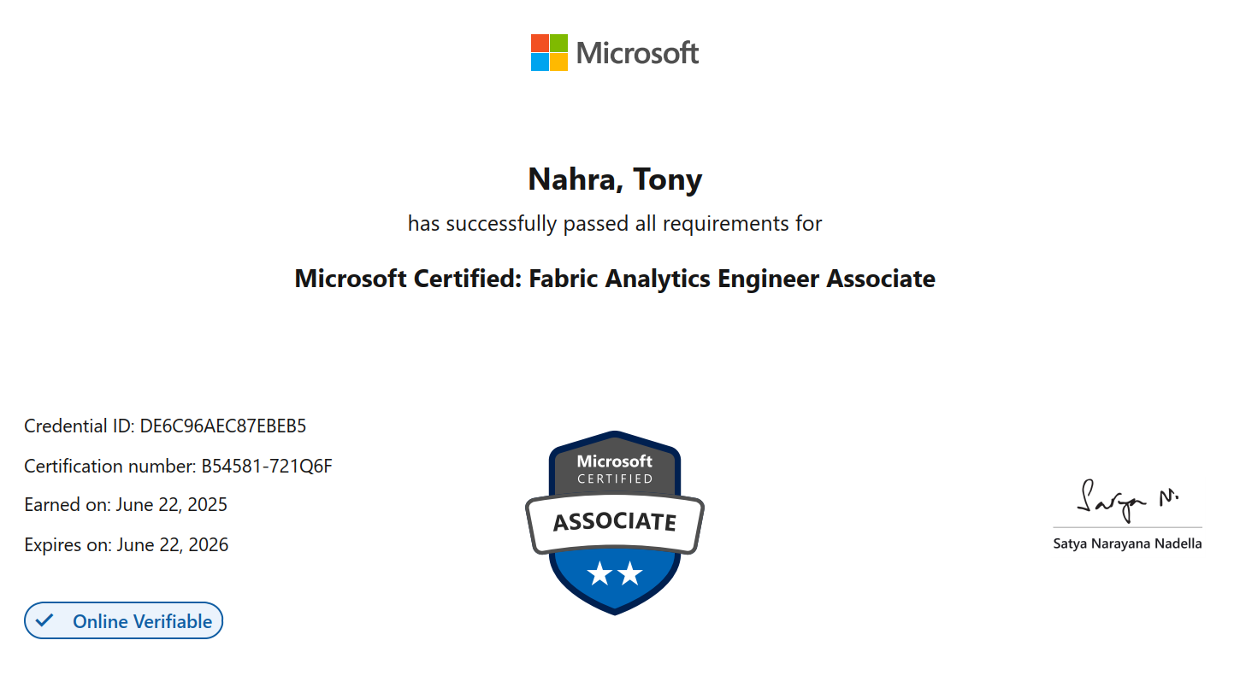Click the ASSOCIATE banner on the badge
The image size is (1240, 699).
point(615,521)
